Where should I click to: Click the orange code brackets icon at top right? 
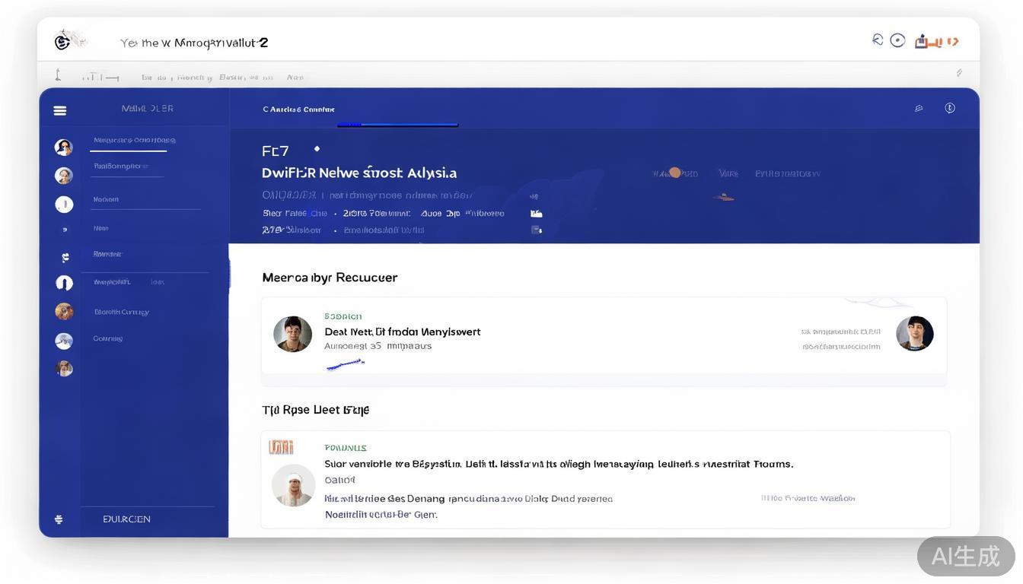coord(951,42)
